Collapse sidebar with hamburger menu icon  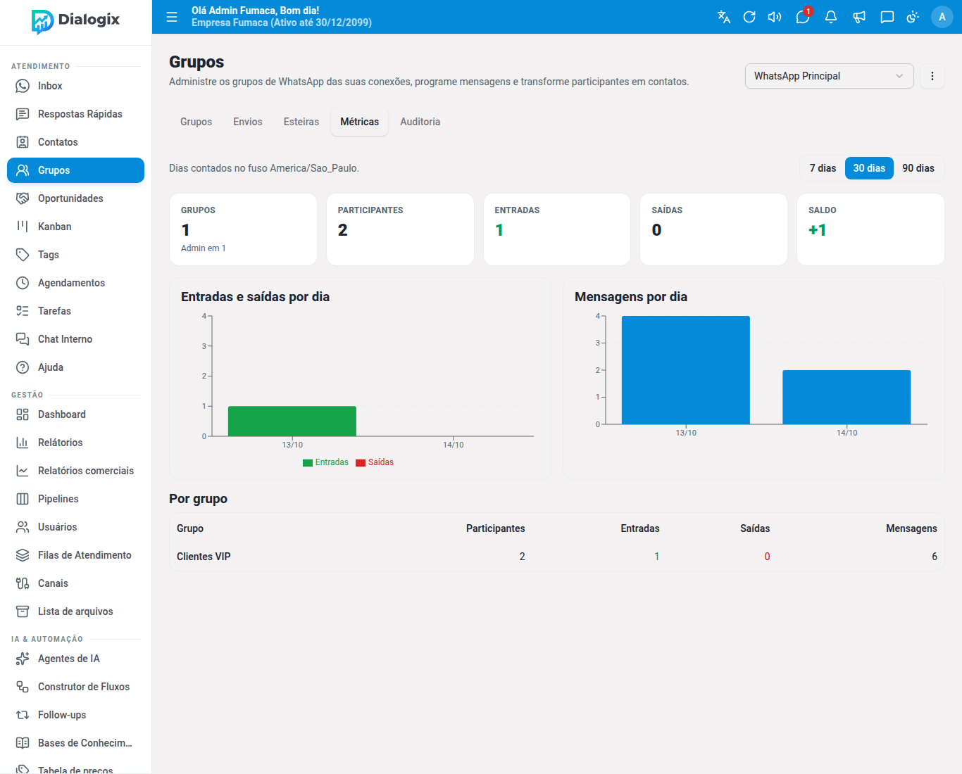(172, 17)
